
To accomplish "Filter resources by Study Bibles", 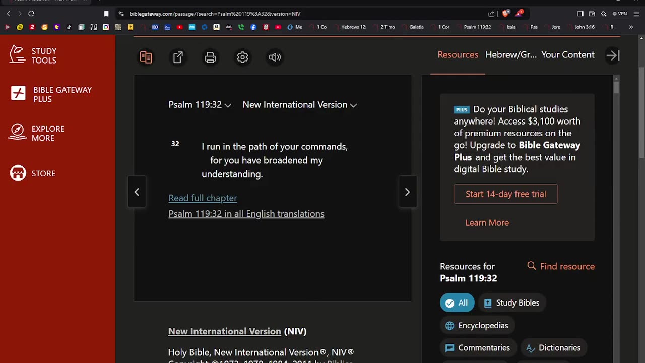I will pos(511,303).
